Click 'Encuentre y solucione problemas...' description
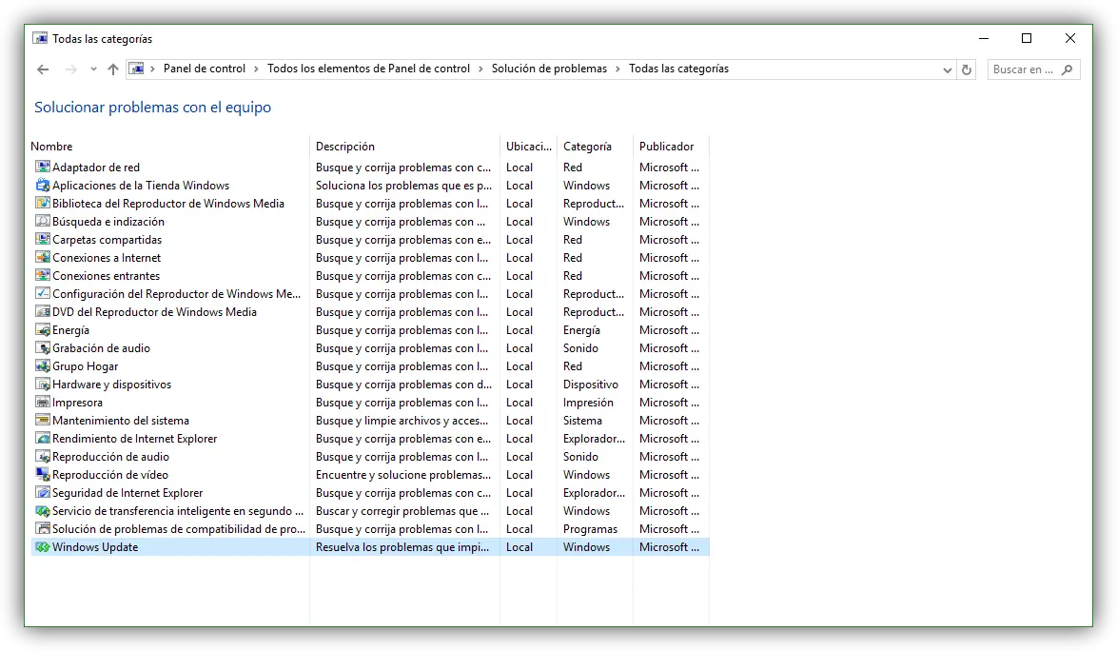 tap(403, 475)
